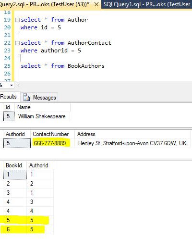
Task: Click the word BookAuthors in the query
Action: tap(86, 66)
